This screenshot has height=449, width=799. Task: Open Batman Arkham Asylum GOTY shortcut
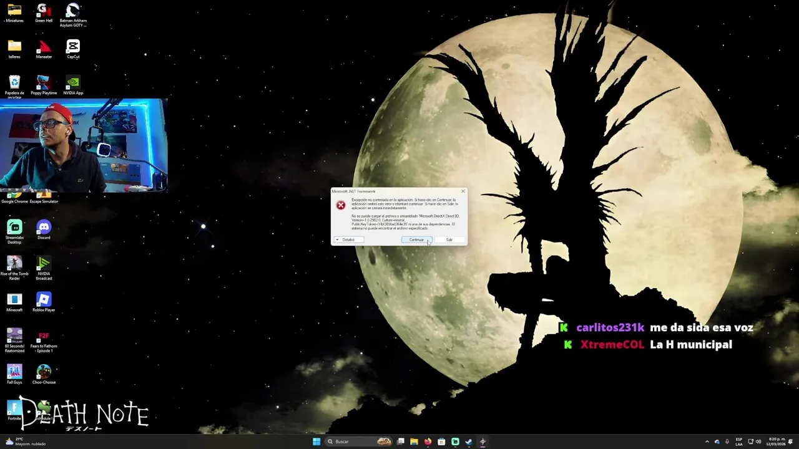[73, 15]
